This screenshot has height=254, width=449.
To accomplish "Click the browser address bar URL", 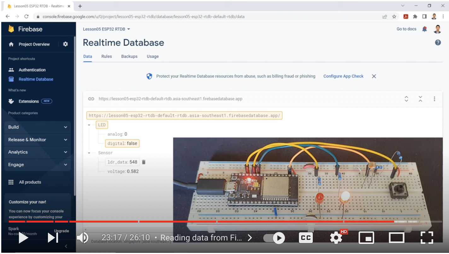I will pyautogui.click(x=143, y=17).
